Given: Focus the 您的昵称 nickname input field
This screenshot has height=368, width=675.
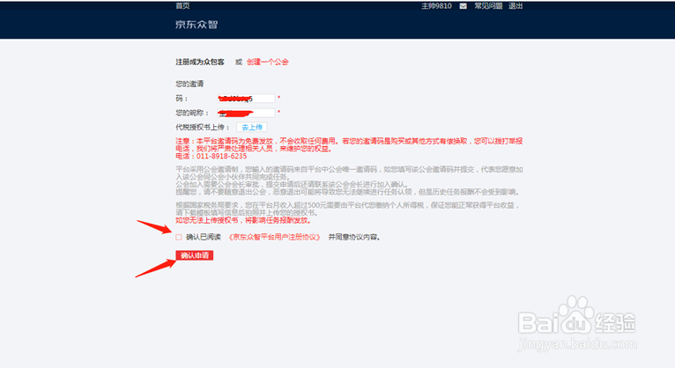Looking at the screenshot, I should [246, 113].
